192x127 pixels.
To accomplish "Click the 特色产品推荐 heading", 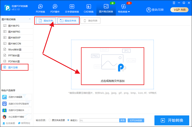I will [8, 90].
